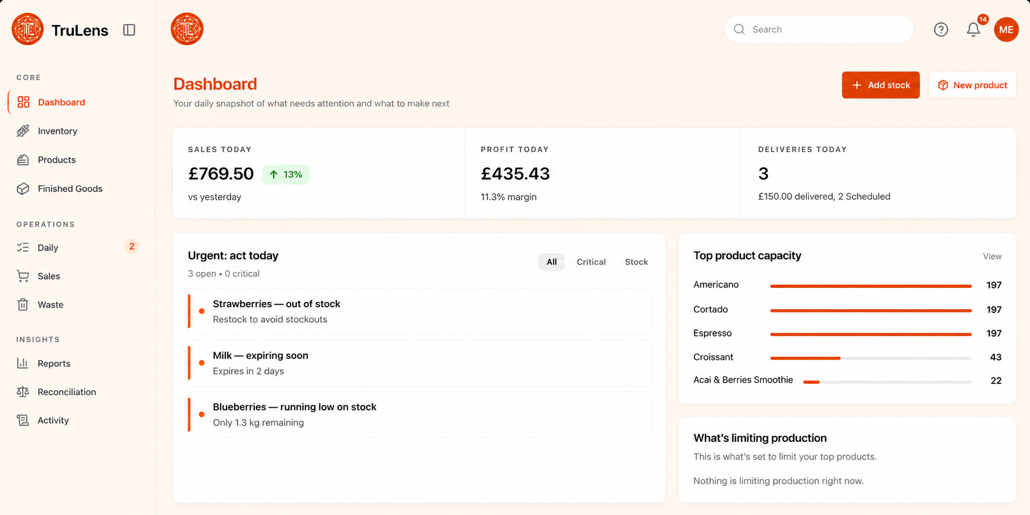1030x515 pixels.
Task: Open Strawberries out of stock alert
Action: click(x=420, y=311)
